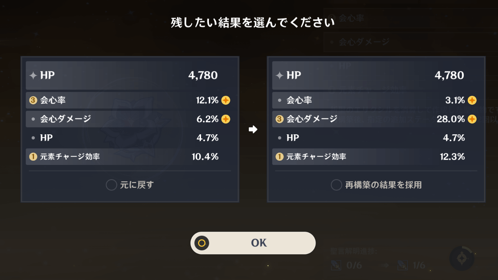Select the 元に戻す radio button
The width and height of the screenshot is (498, 280).
coord(112,185)
